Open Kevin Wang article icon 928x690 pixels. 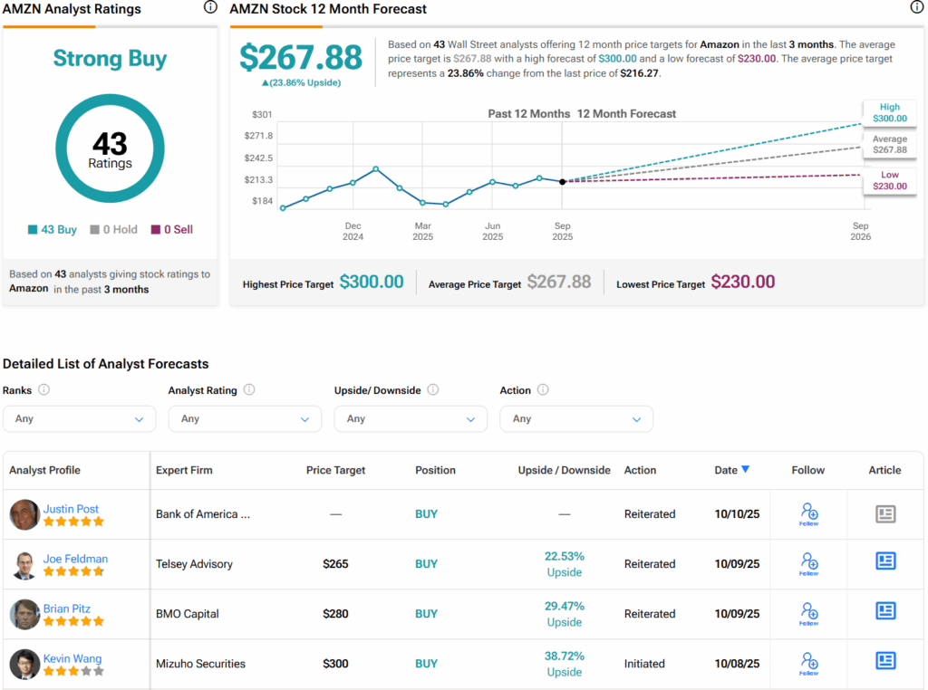click(884, 661)
